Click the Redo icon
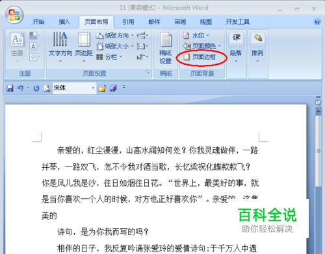This screenshot has height=254, width=325. (36, 88)
